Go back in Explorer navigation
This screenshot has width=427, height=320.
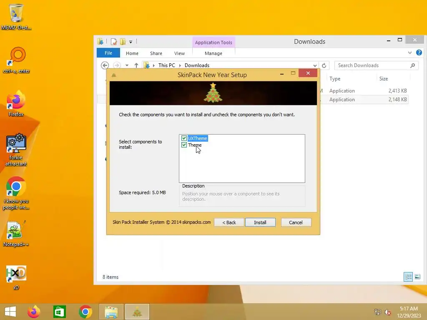(x=105, y=65)
